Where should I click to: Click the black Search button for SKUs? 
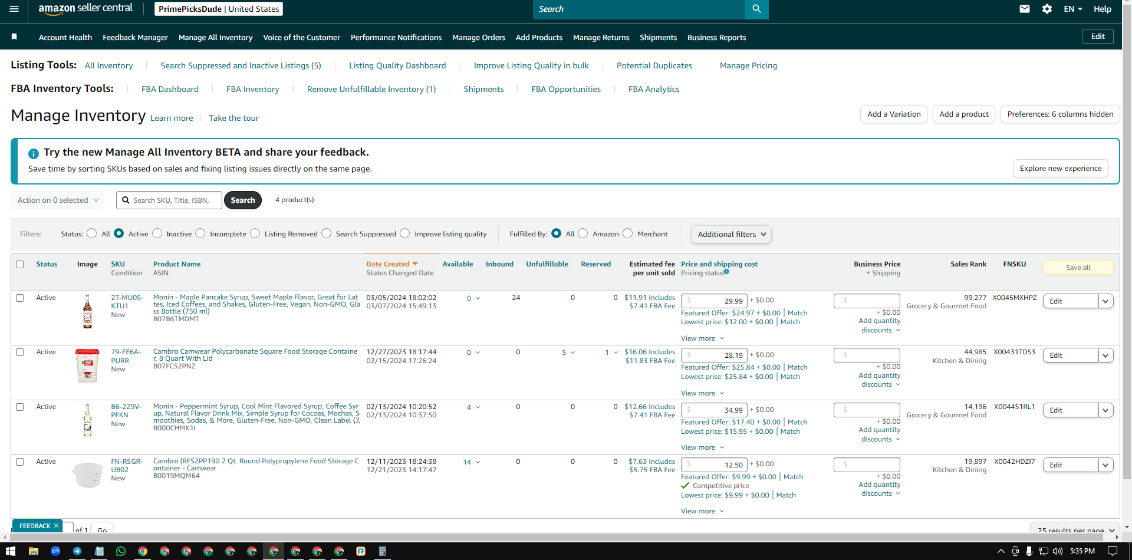pos(243,200)
